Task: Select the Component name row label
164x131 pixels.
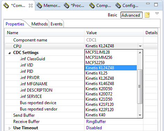Action: [x=30, y=40]
